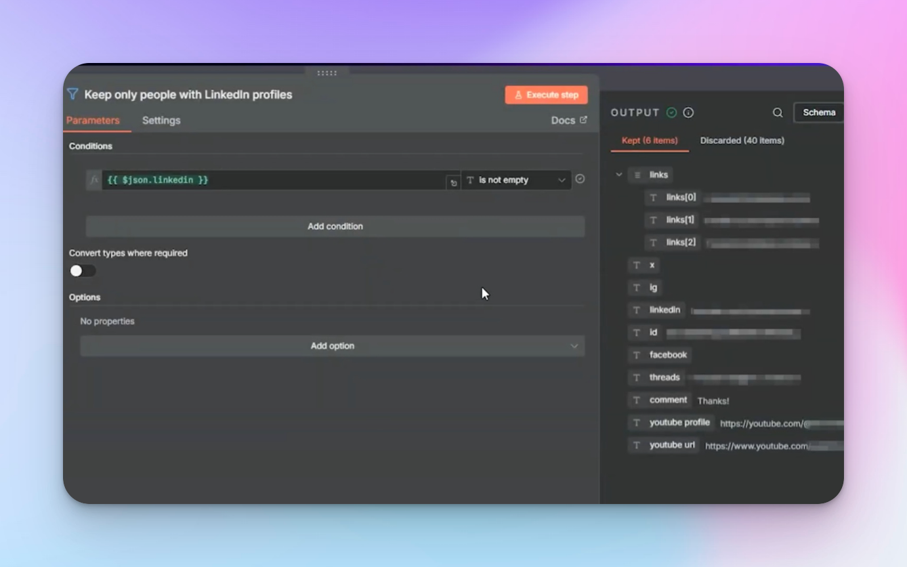The height and width of the screenshot is (567, 907).
Task: Click the links[1] field pill
Action: (672, 220)
